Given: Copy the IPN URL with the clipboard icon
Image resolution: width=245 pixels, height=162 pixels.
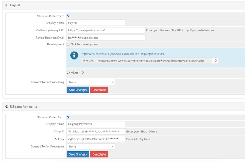Looking at the screenshot, I should [215, 61].
